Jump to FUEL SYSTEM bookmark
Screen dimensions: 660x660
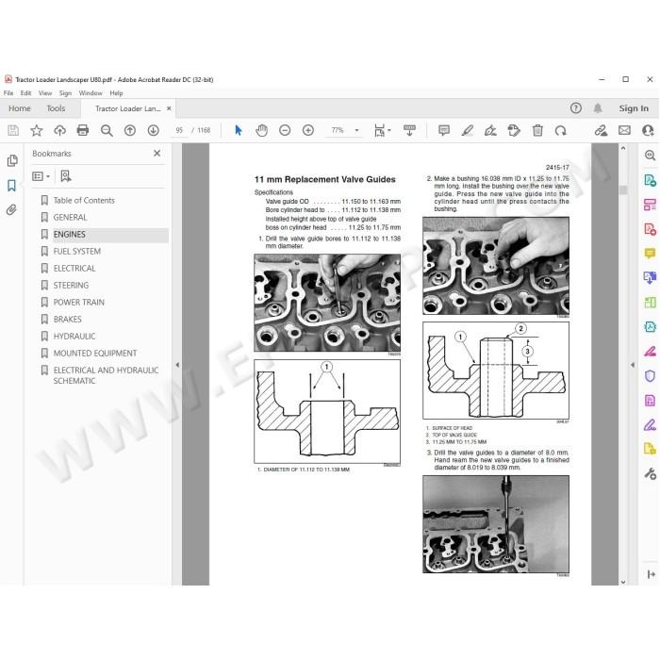click(x=77, y=252)
